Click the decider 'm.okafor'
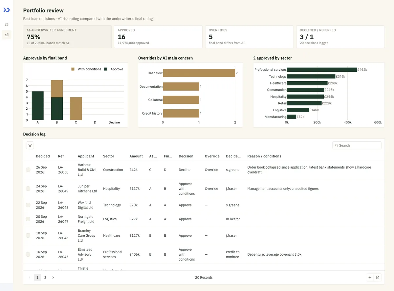 click(233, 219)
